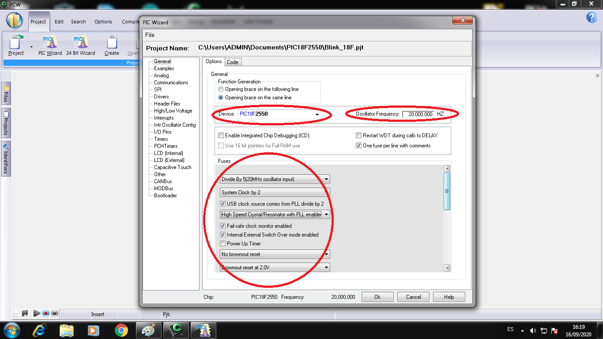Switch to PIC Wizard taskbar icon
The width and height of the screenshot is (603, 339).
point(204,330)
